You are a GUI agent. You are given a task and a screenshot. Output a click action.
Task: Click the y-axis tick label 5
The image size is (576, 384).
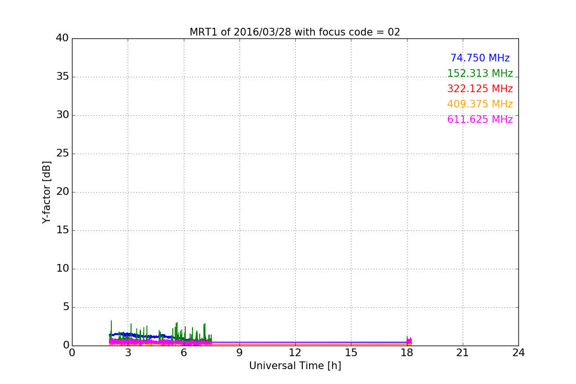[65, 307]
